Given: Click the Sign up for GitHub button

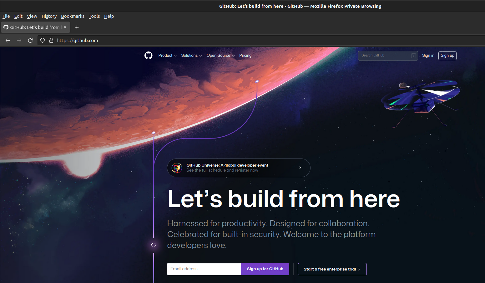Looking at the screenshot, I should (265, 269).
